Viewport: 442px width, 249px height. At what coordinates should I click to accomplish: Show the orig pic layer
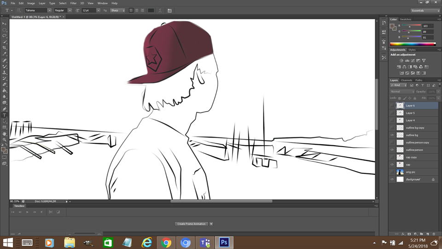[x=392, y=172]
